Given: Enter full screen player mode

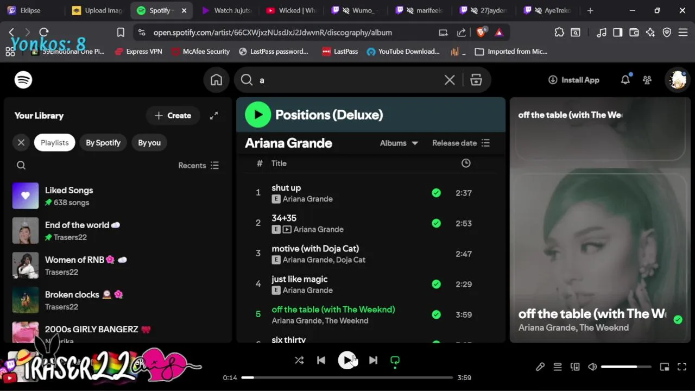Looking at the screenshot, I should tap(682, 367).
